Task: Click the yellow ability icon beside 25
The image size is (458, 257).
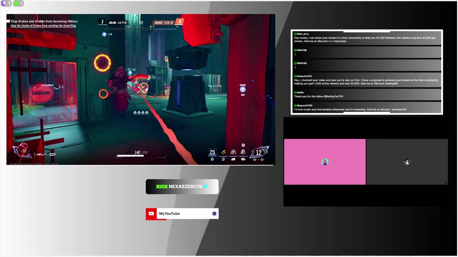Action: click(223, 152)
